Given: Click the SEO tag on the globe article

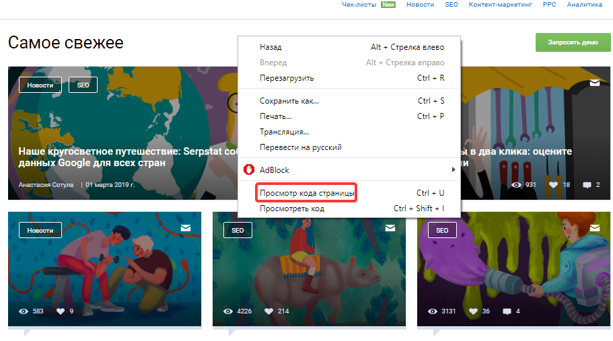Looking at the screenshot, I should click(83, 85).
